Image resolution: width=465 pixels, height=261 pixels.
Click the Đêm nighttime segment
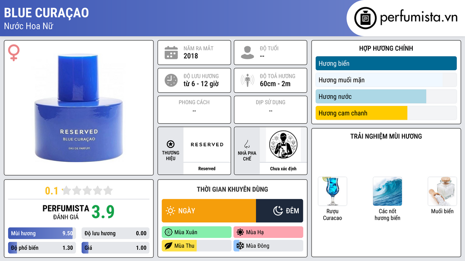[x=280, y=211]
